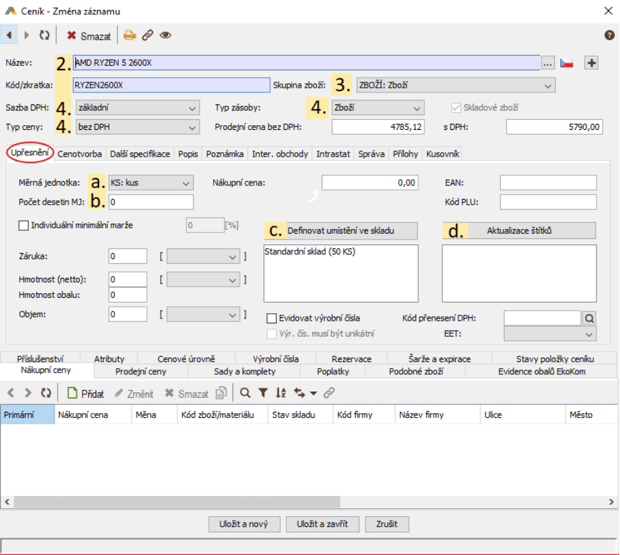Screen dimensions: 620x555
Task: Click the EAN input field
Action: [548, 183]
